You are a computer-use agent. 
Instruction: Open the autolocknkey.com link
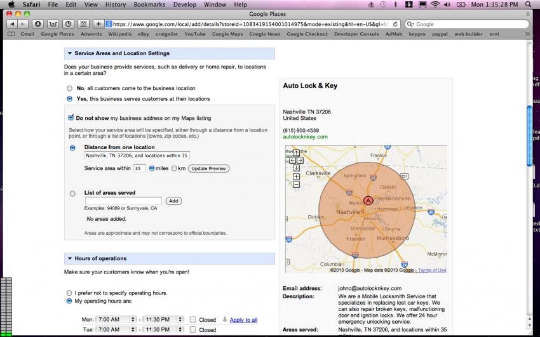coord(305,137)
